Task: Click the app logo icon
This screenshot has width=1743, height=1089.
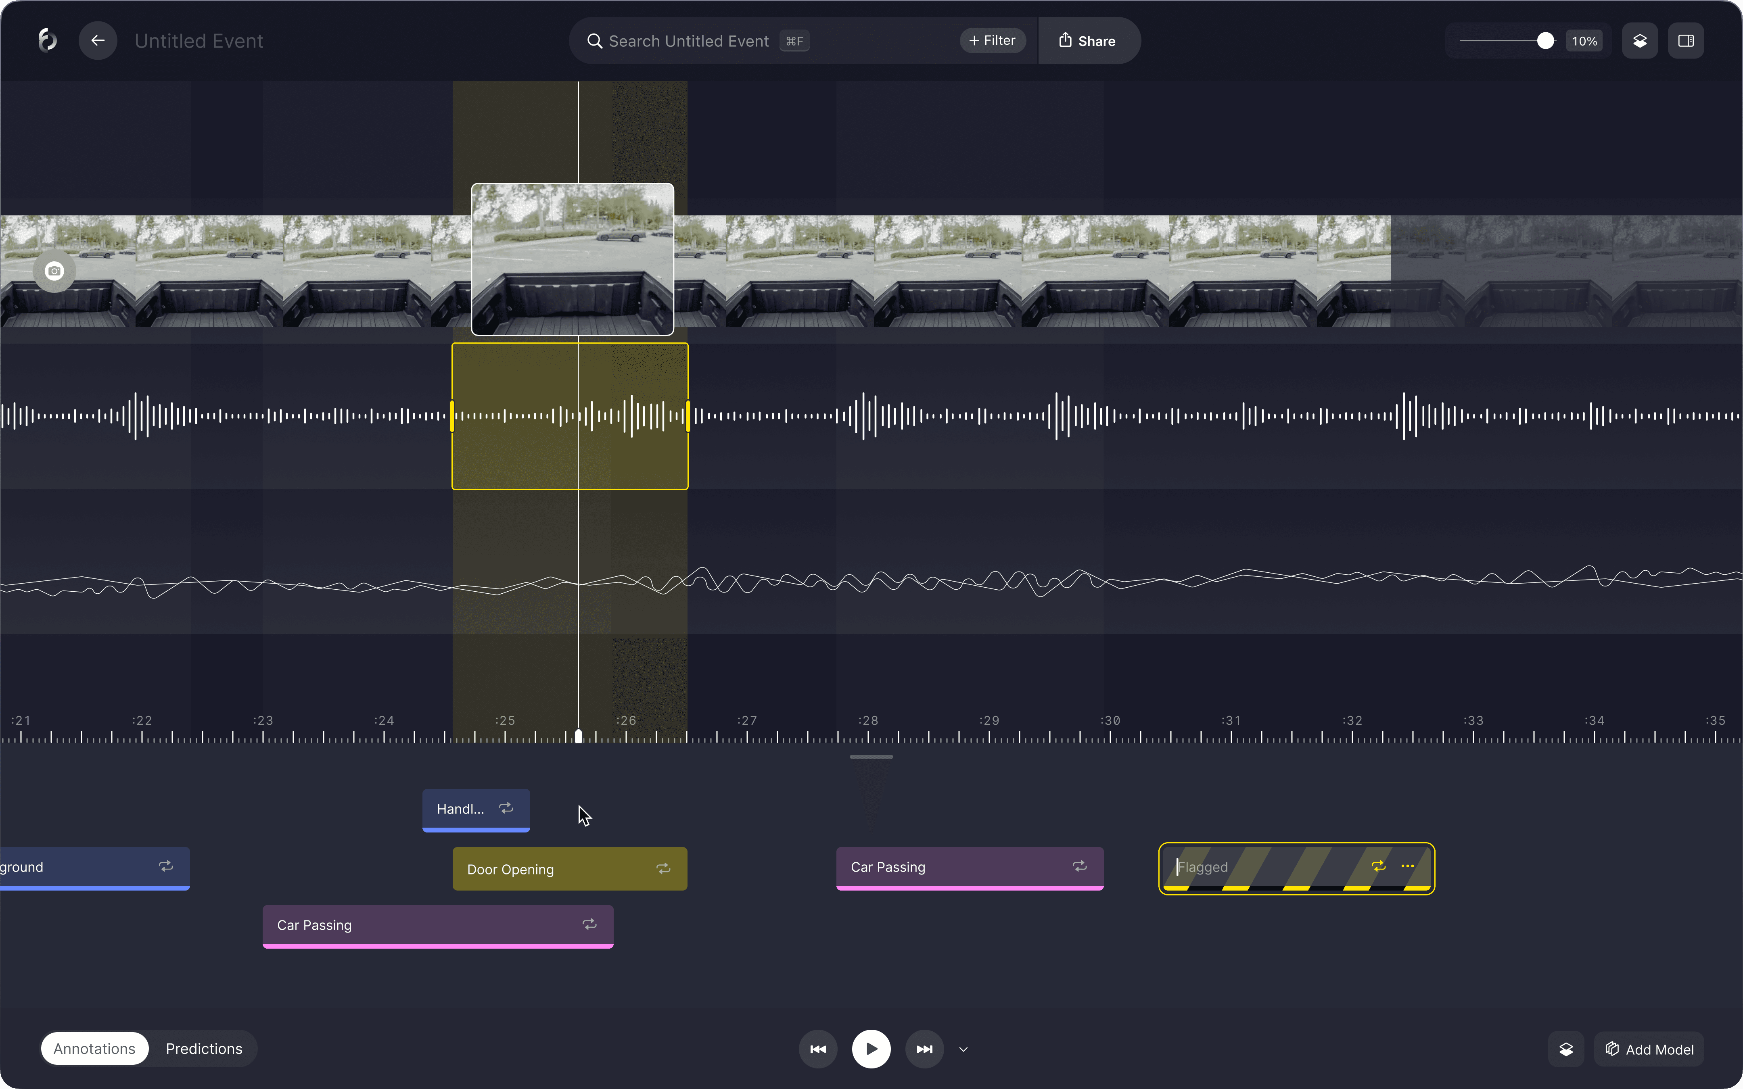Action: 48,40
